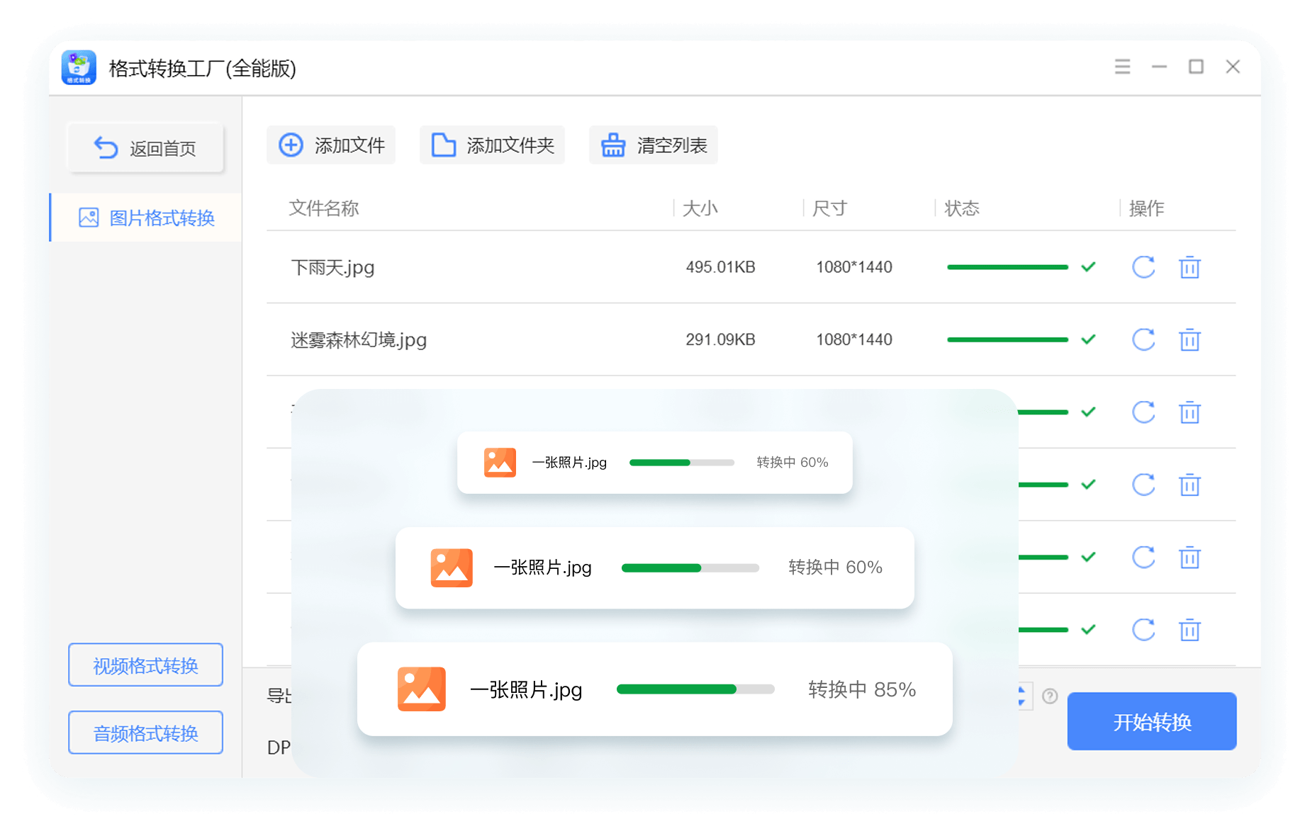Open the hamburger menu in the title bar
Screen dimensions: 1310x836
point(1122,67)
